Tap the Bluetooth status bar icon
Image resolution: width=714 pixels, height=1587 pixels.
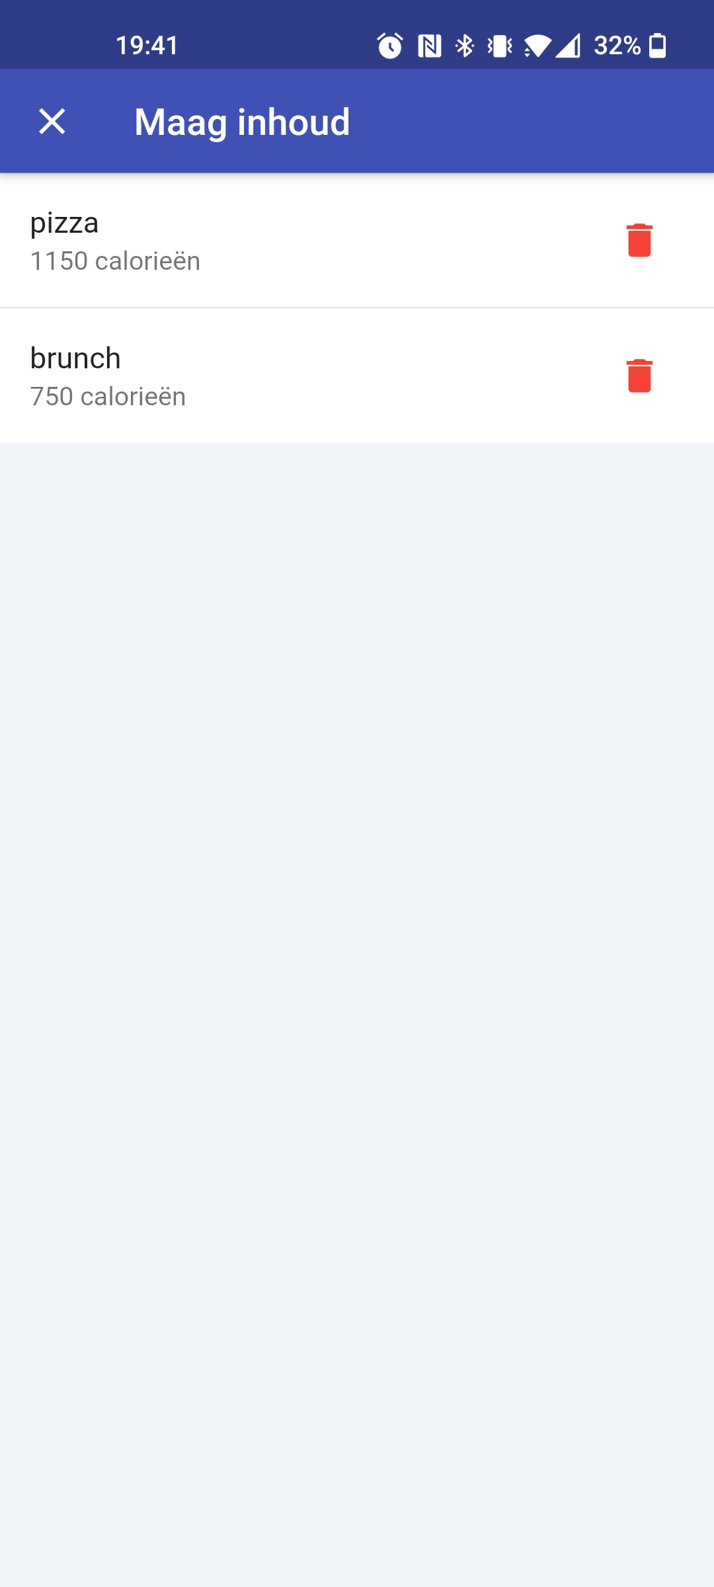pos(465,46)
